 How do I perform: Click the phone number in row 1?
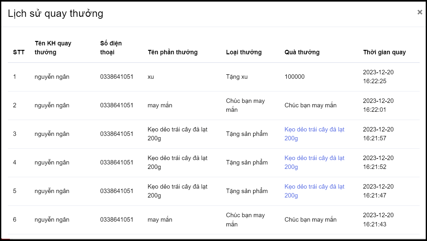(116, 77)
